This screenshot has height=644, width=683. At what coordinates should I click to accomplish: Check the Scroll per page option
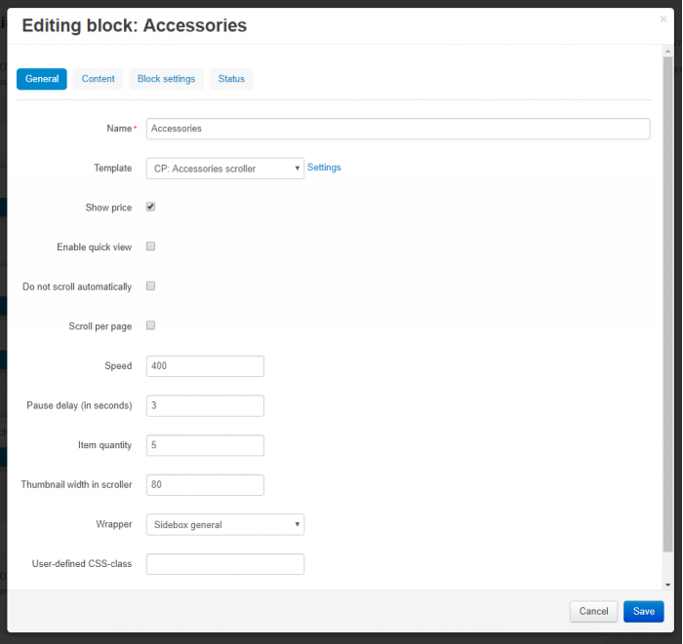click(x=150, y=325)
